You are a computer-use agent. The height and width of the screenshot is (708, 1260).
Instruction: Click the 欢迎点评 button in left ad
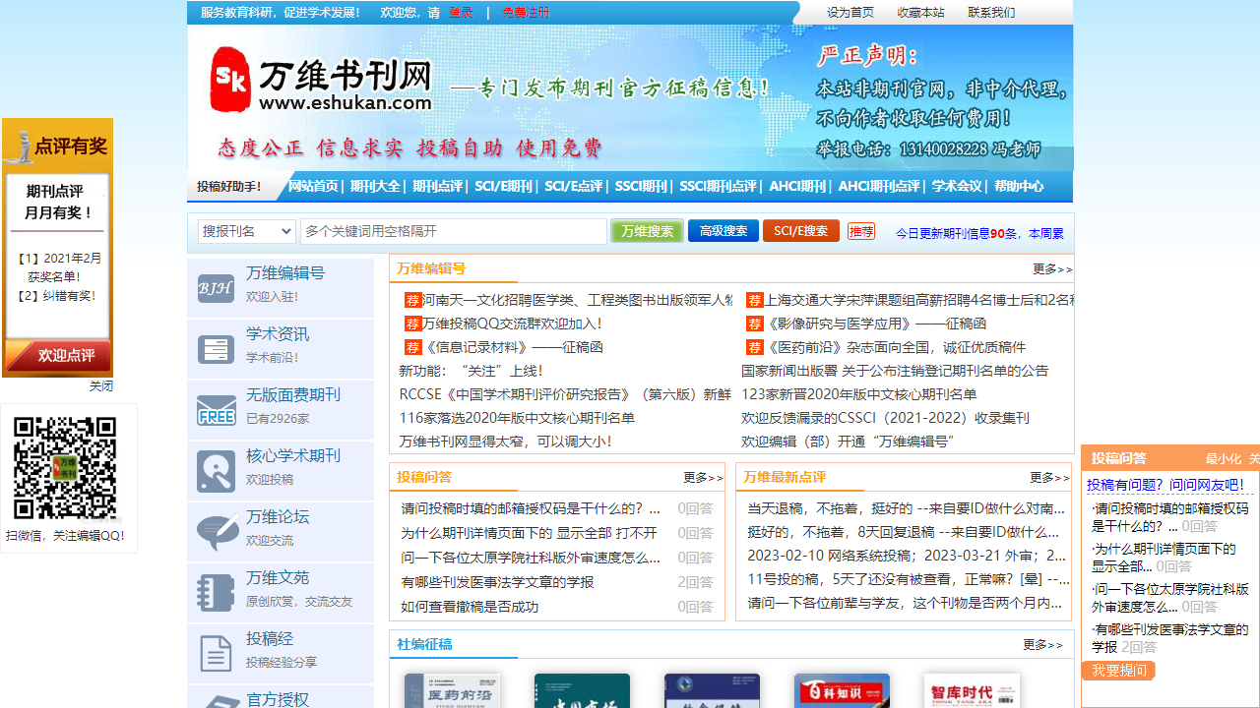click(57, 356)
